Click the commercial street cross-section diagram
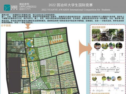Screen dimensions: 126x94 [x=108, y=62]
